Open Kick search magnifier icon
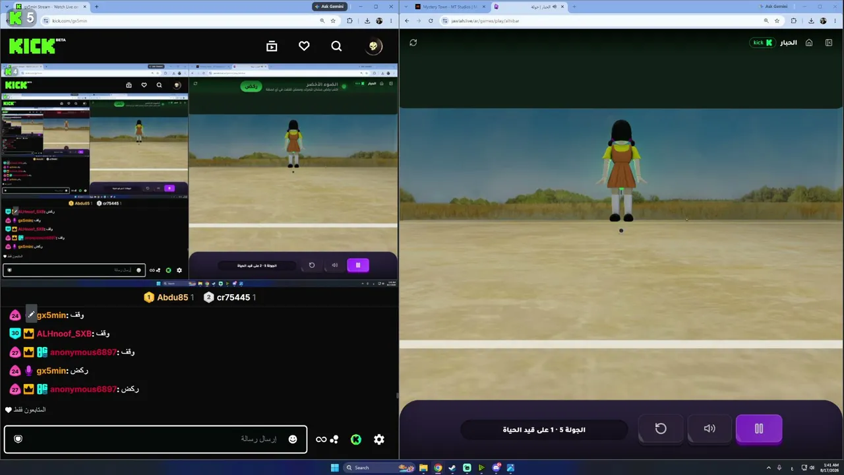The image size is (844, 475). [x=336, y=46]
